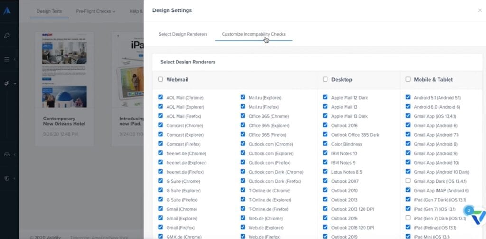Click the Introducing new iPad title
The image size is (486, 239).
click(131, 121)
